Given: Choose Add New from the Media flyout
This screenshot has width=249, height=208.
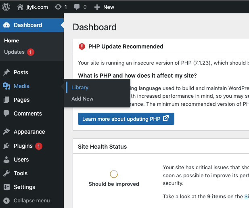Looking at the screenshot, I should click(82, 99).
